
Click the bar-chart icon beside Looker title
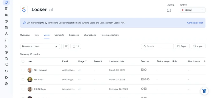(x=51, y=10)
